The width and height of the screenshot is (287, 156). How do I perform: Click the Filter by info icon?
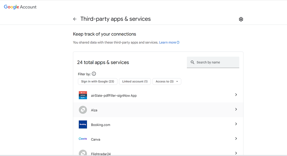click(x=94, y=74)
